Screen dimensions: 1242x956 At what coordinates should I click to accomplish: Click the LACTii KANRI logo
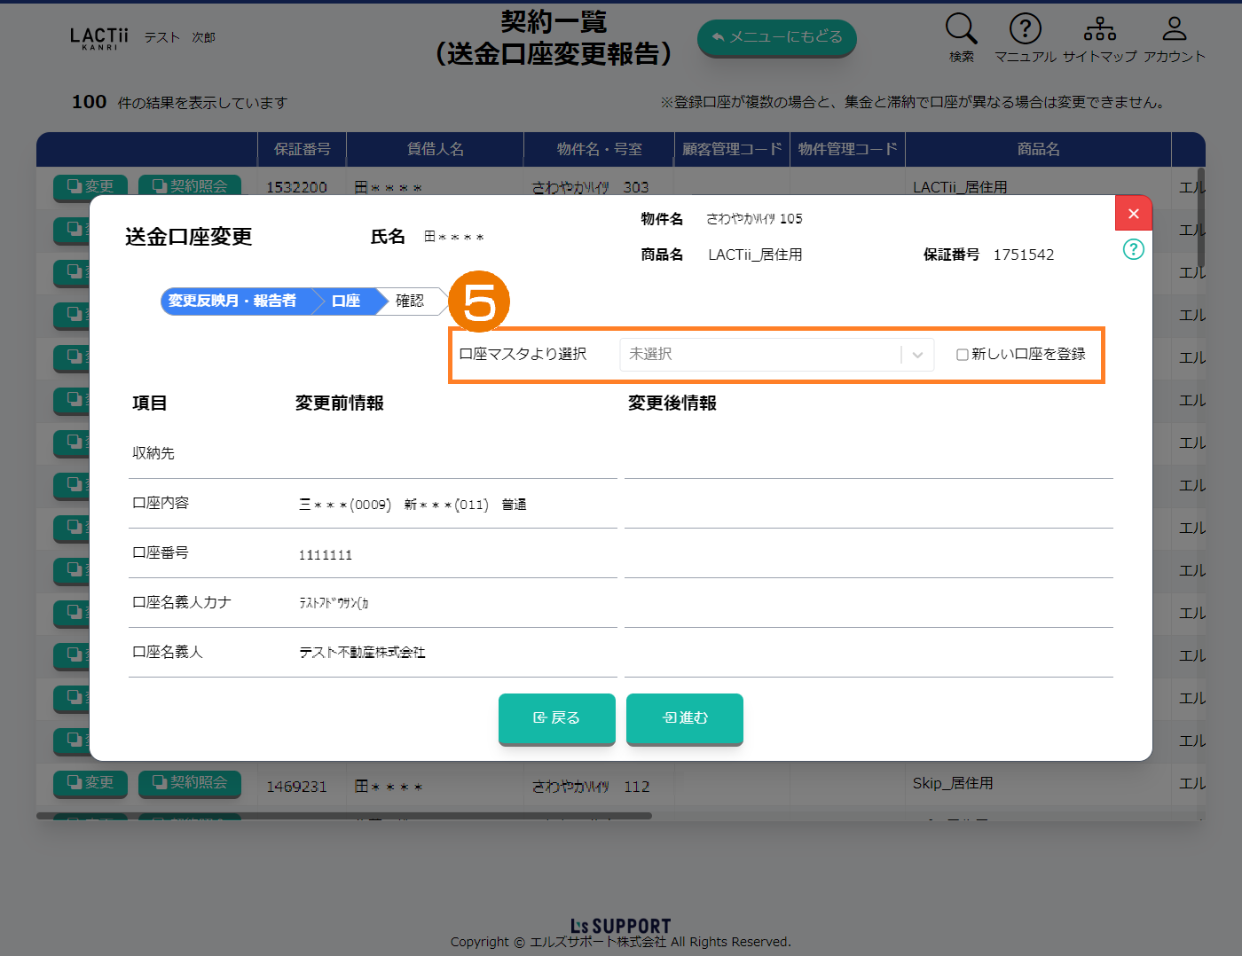coord(98,38)
